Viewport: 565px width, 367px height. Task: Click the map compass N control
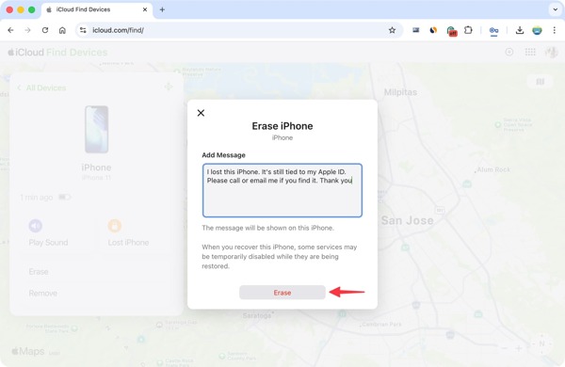coord(541,343)
